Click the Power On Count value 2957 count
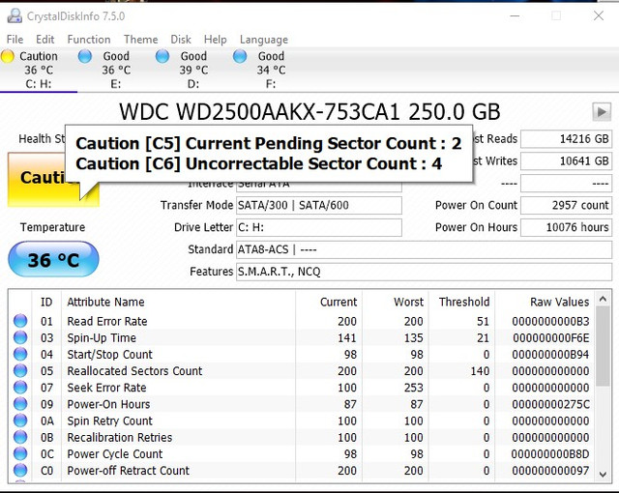 566,205
